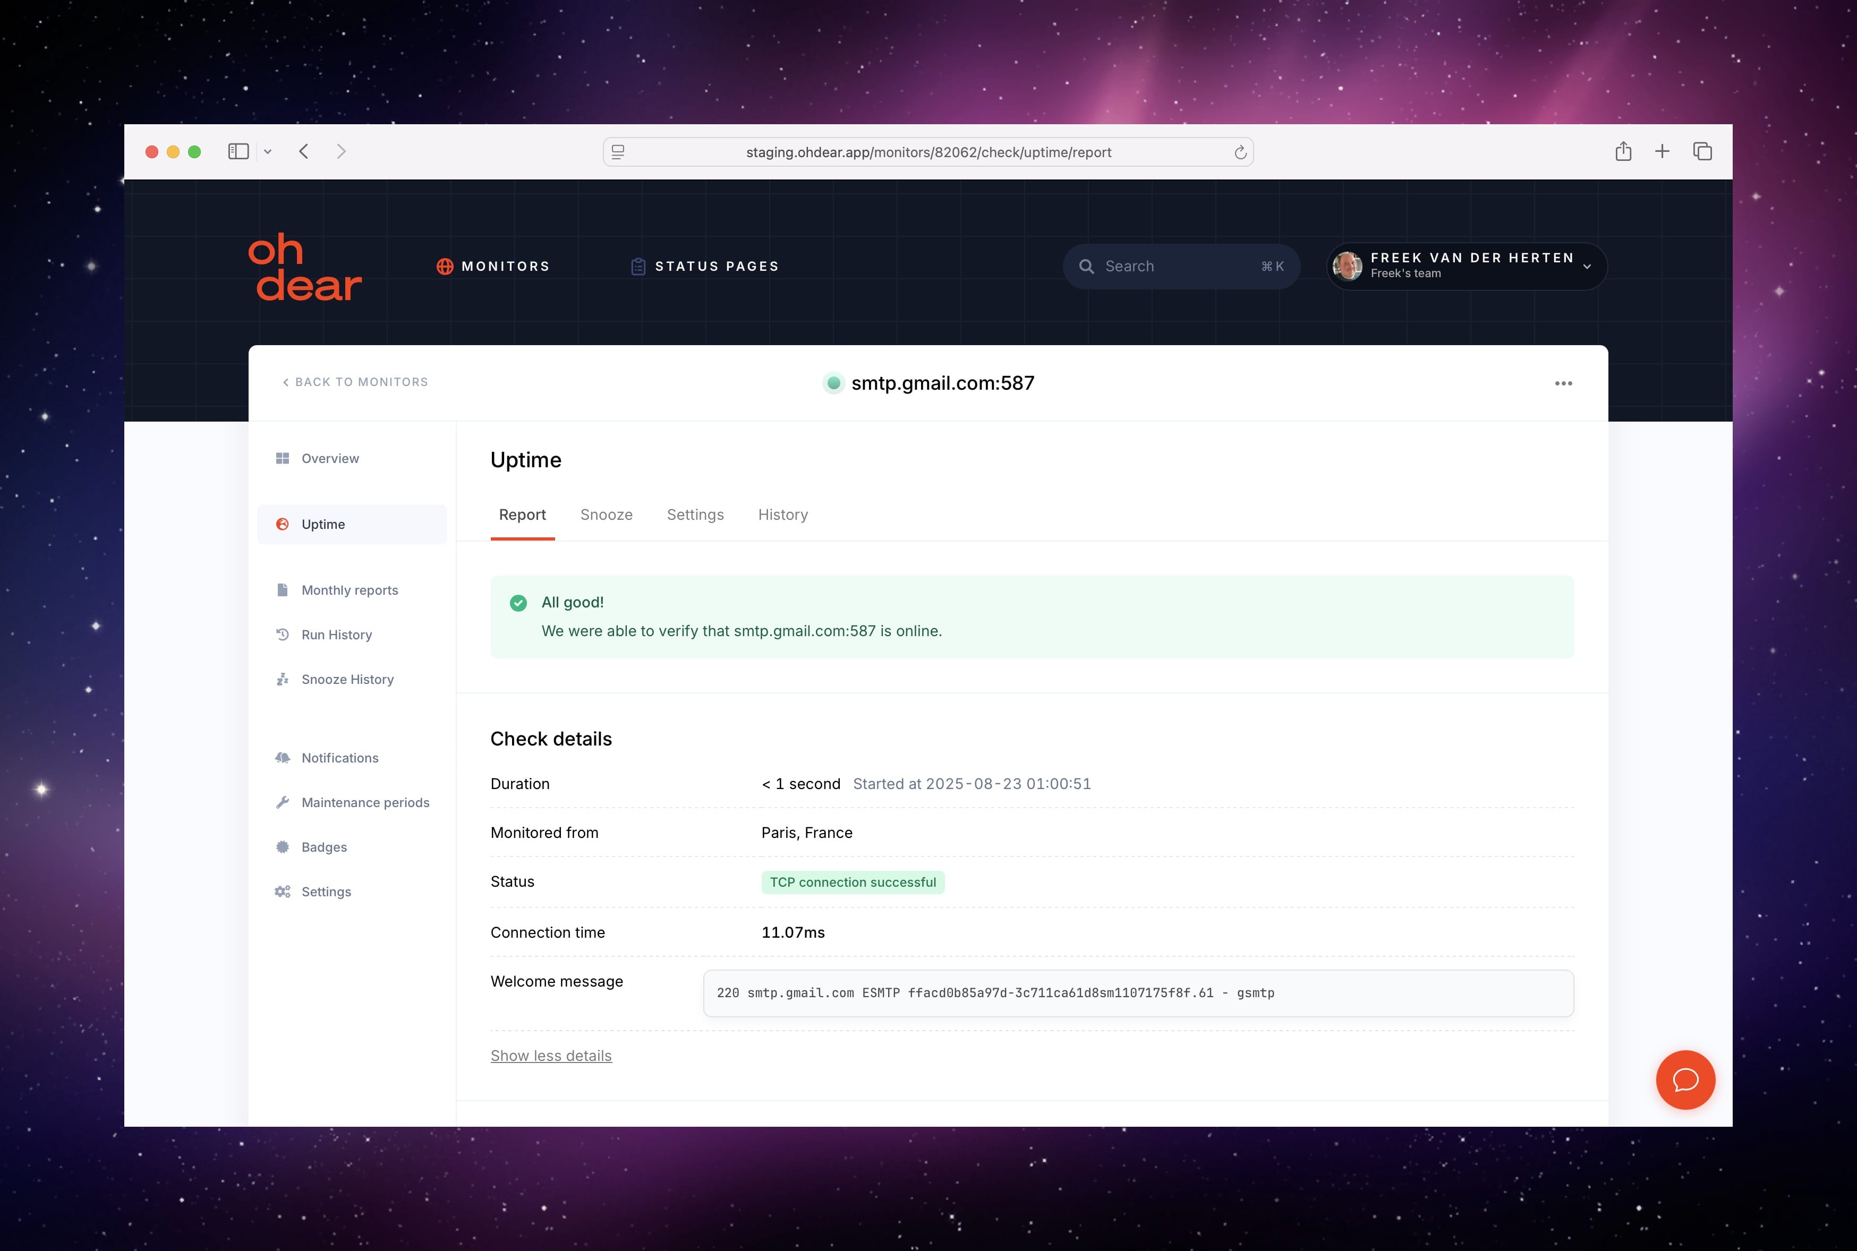This screenshot has height=1251, width=1857.
Task: Open Maintenance periods page
Action: coord(352,802)
